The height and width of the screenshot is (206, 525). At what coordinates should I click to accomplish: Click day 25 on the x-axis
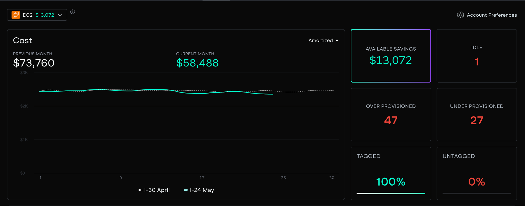[283, 178]
